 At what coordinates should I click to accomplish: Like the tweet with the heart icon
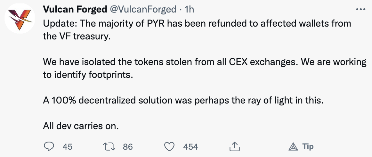click(169, 146)
